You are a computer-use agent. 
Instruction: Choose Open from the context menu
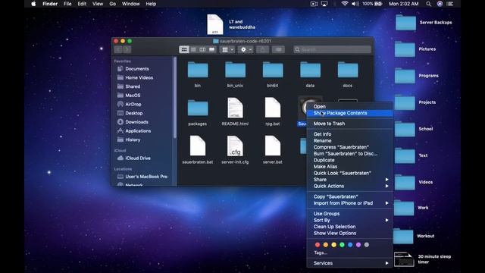[349, 106]
